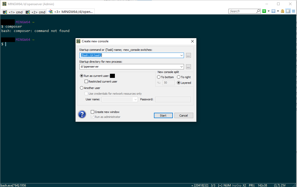
Task: Open the active consoles list icon
Action: [273, 11]
